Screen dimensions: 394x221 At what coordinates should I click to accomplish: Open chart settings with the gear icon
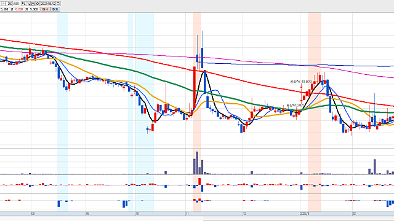pos(38,4)
